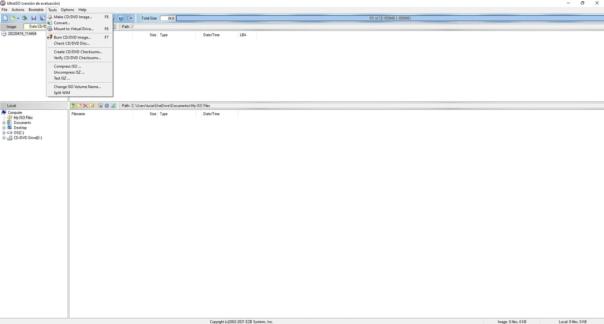Click the red X delete icon in Local toolbar
The image size is (604, 324).
coord(85,106)
